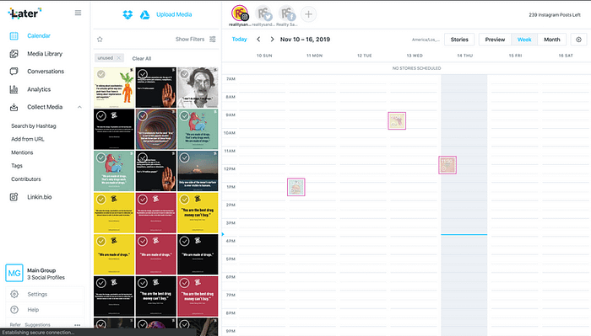
Task: Import media from Dropbox
Action: [x=127, y=14]
